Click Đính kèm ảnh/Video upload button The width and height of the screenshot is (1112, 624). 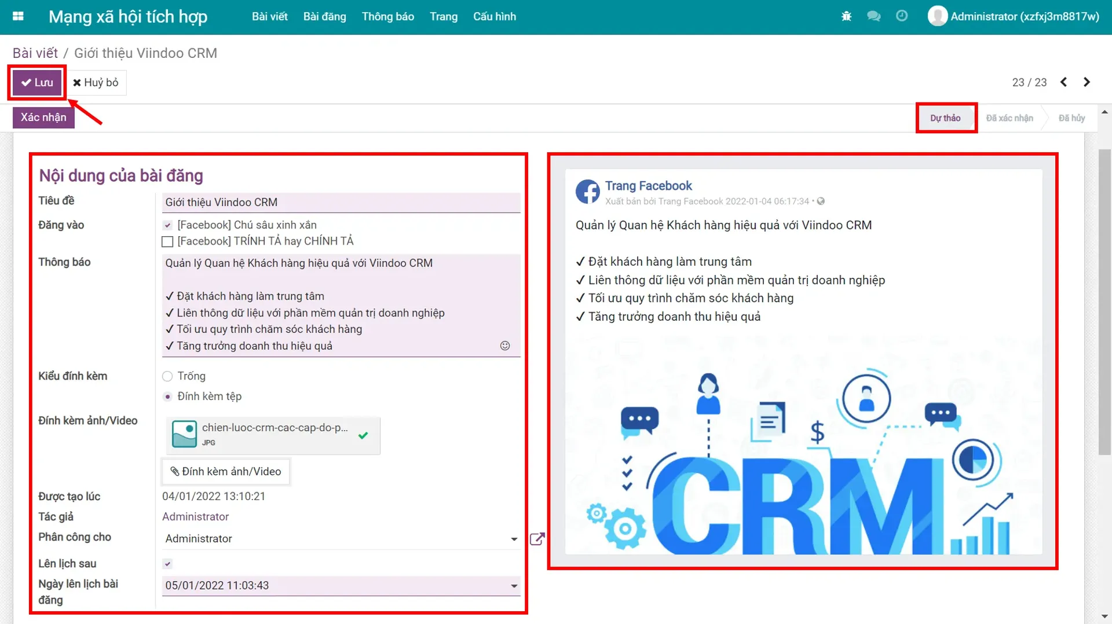pos(226,471)
